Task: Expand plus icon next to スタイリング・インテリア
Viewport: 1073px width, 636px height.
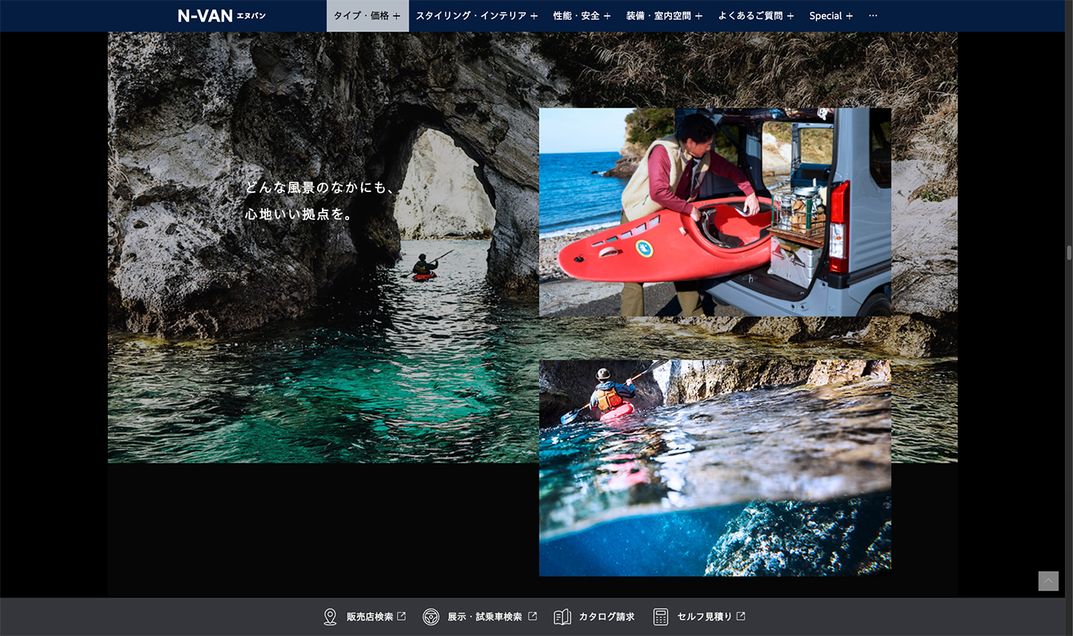Action: click(x=534, y=16)
